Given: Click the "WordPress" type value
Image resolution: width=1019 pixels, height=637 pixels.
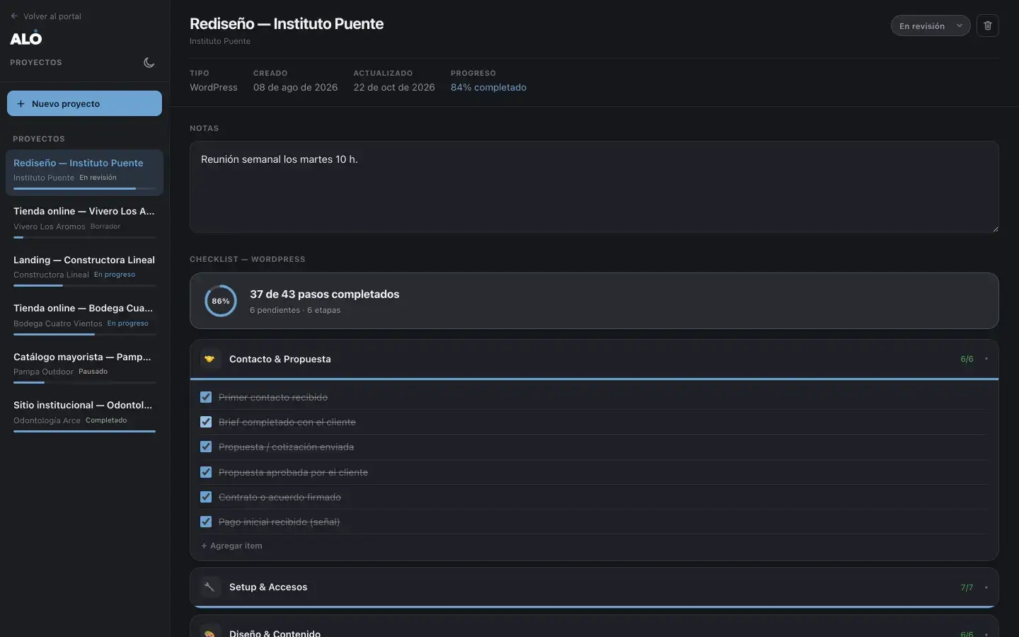Looking at the screenshot, I should (x=214, y=87).
